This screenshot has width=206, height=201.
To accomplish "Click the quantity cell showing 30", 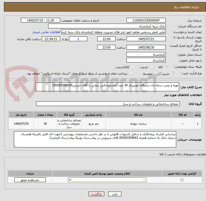I will pyautogui.click(x=45, y=124).
